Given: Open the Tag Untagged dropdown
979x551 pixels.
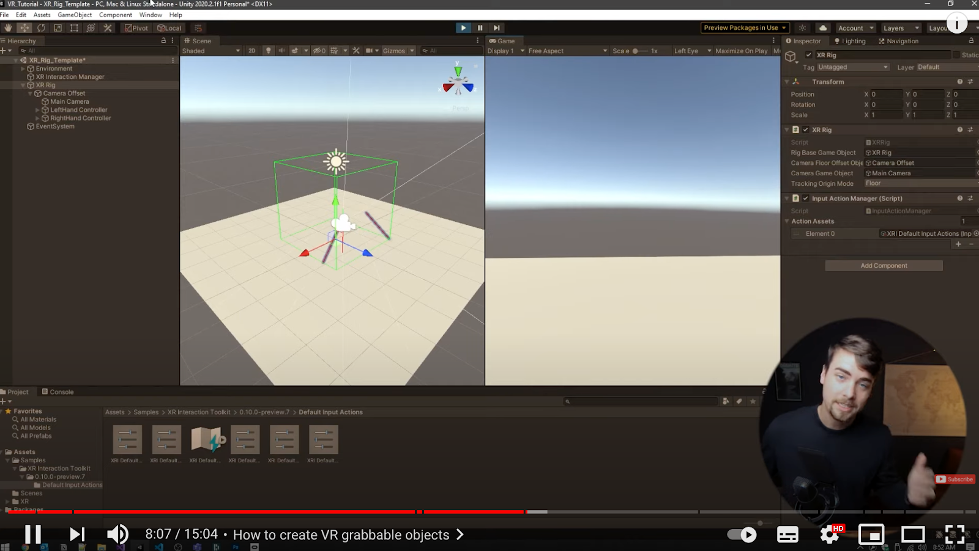Looking at the screenshot, I should (x=852, y=67).
